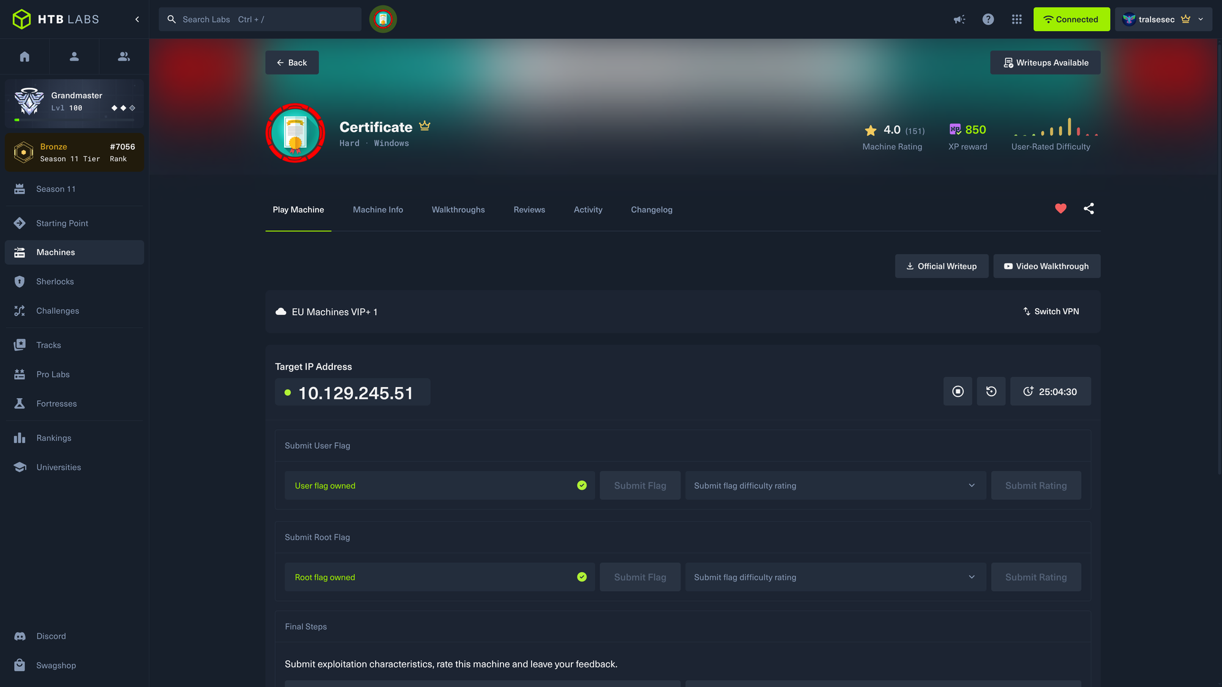Click the Pro Labs sidebar icon
The width and height of the screenshot is (1222, 687).
[x=20, y=374]
